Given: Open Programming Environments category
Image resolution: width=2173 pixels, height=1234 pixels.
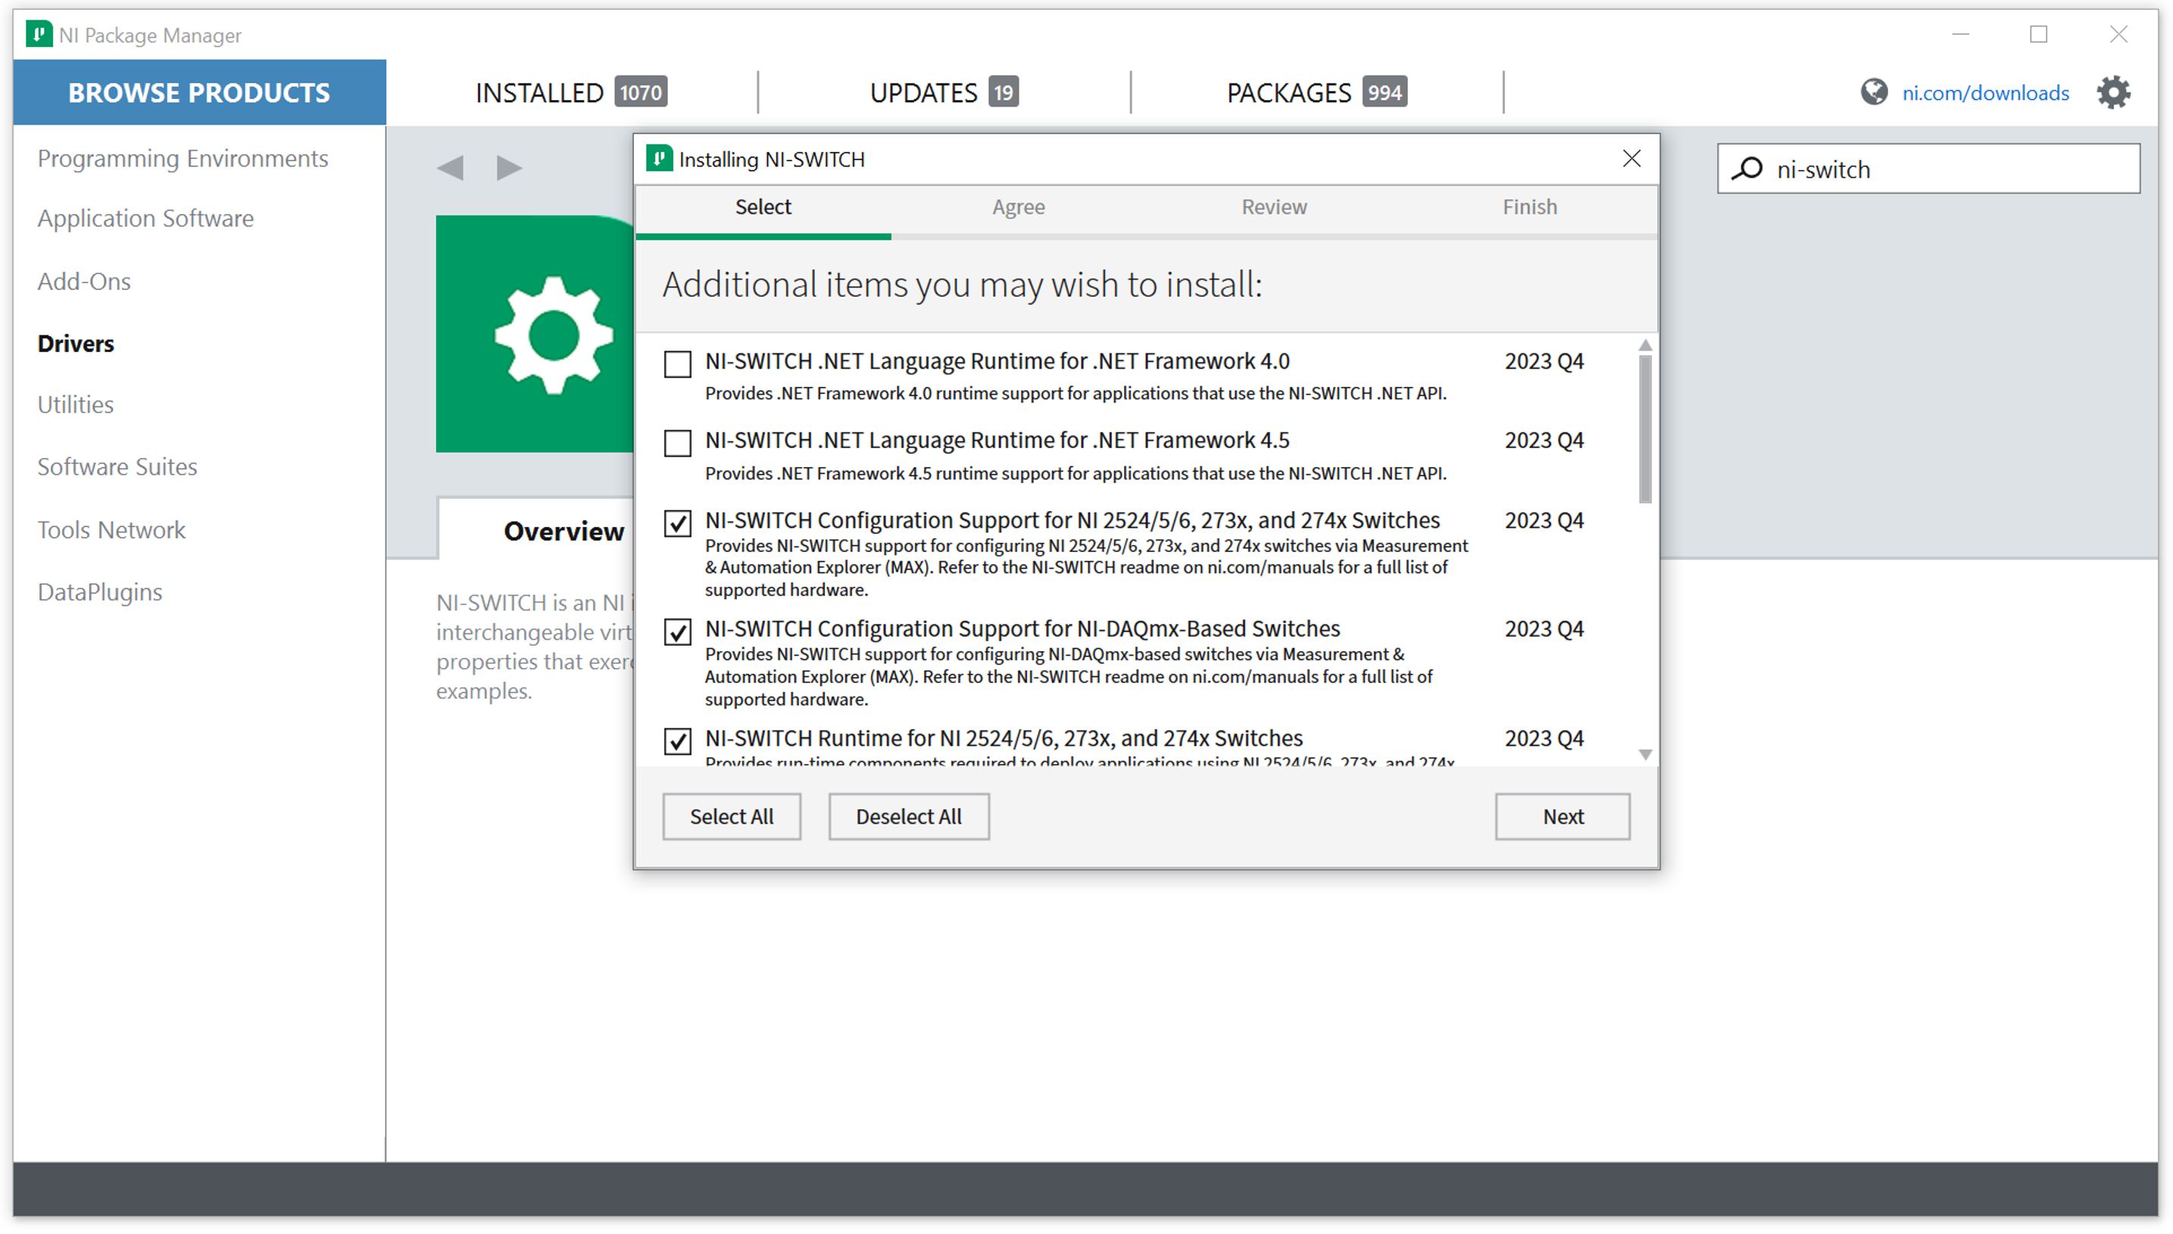Looking at the screenshot, I should coord(183,158).
